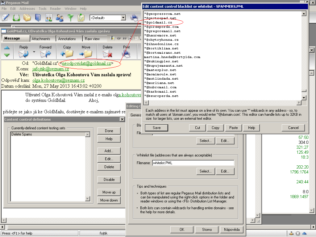This screenshot has width=316, height=237.
Task: Open the distribution lists icon
Action: (48, 18)
